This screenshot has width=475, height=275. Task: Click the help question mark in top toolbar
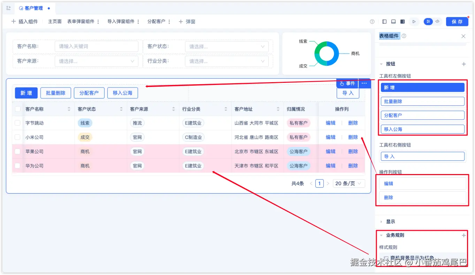click(372, 22)
